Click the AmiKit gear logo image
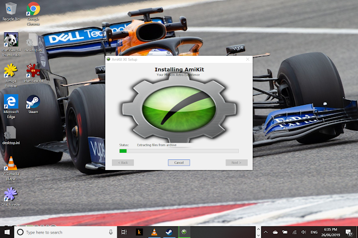 pyautogui.click(x=179, y=109)
